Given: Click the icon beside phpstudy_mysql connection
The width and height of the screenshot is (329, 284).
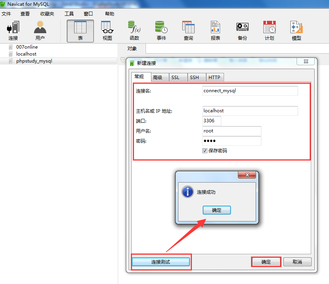Looking at the screenshot, I should pyautogui.click(x=11, y=61).
